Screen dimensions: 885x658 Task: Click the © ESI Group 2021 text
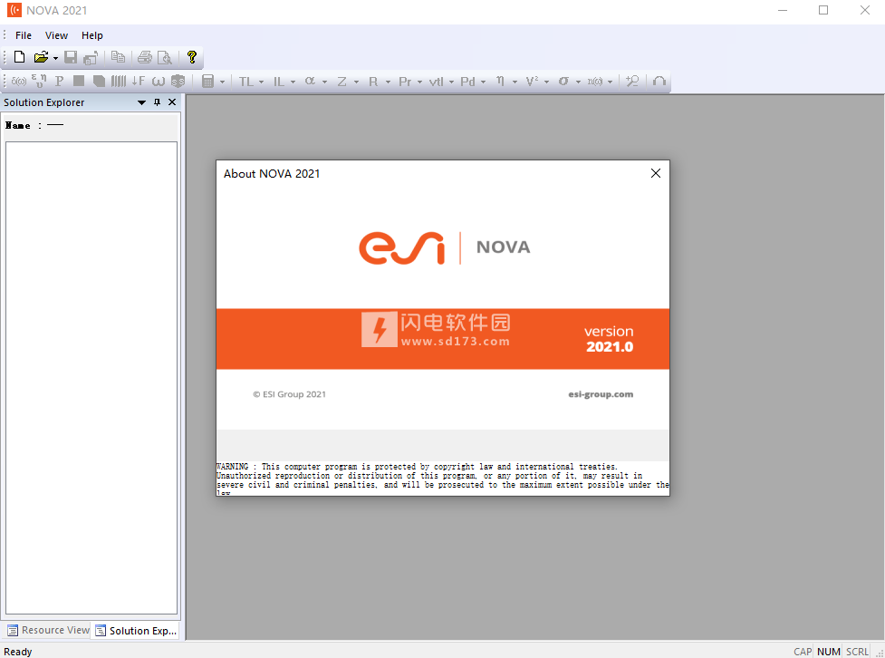tap(290, 394)
